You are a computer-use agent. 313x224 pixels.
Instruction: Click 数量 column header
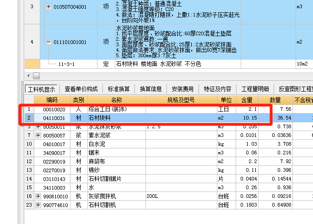(x=275, y=100)
